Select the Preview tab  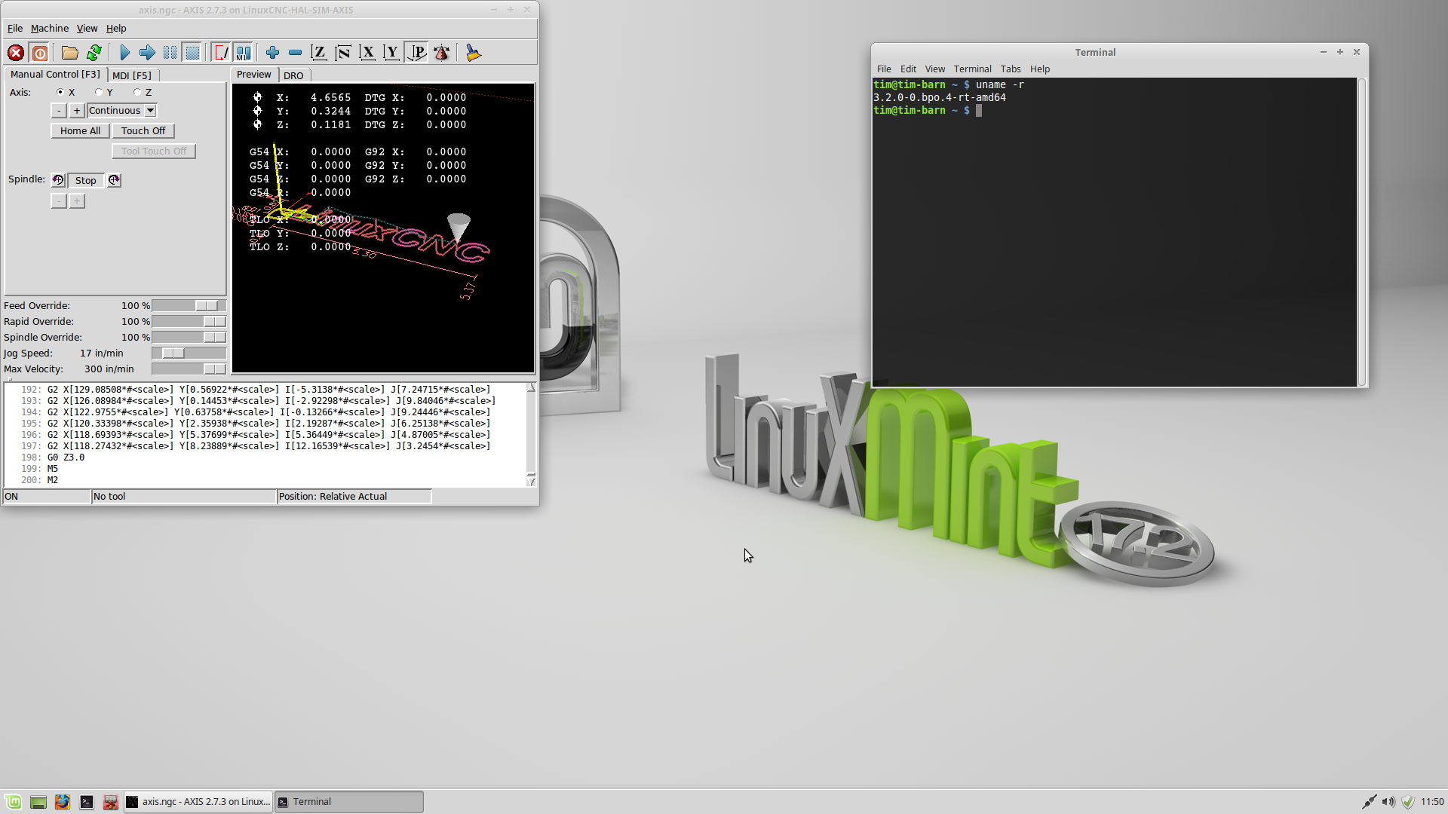coord(254,75)
